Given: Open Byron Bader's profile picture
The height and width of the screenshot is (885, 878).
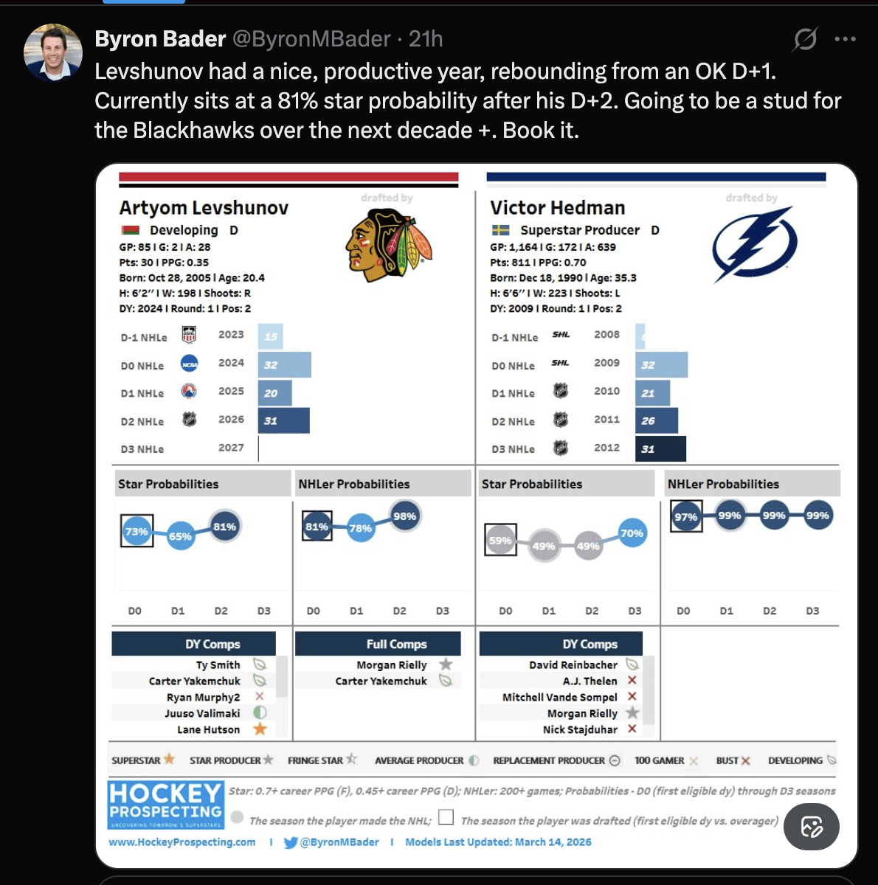Looking at the screenshot, I should [52, 52].
